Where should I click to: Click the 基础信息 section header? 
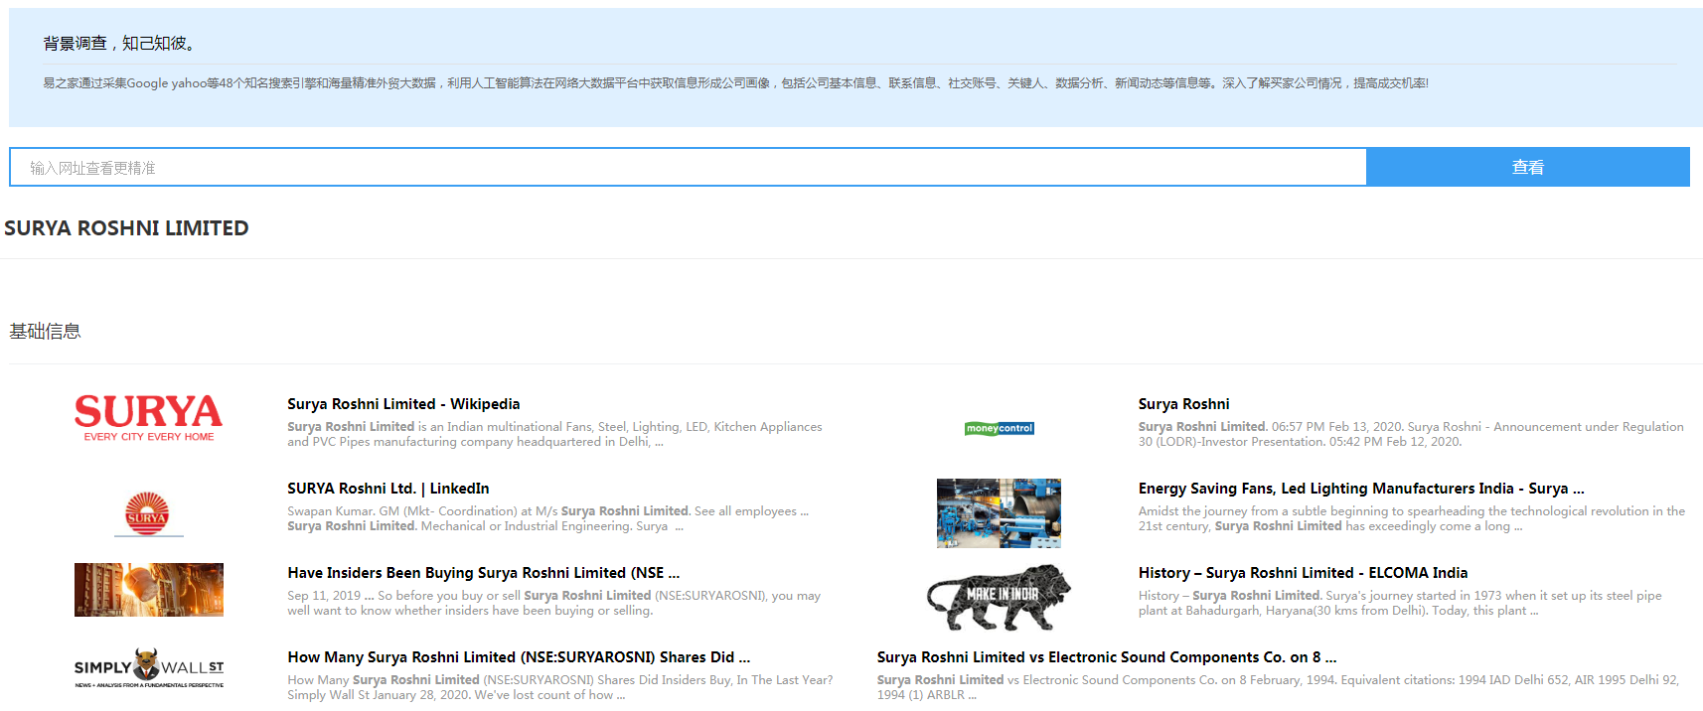45,332
